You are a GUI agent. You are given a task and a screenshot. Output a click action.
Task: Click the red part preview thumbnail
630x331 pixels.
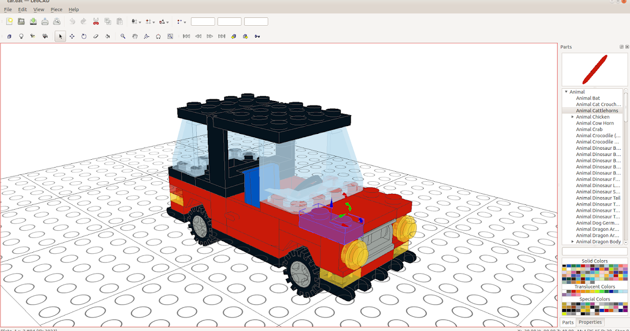point(594,69)
